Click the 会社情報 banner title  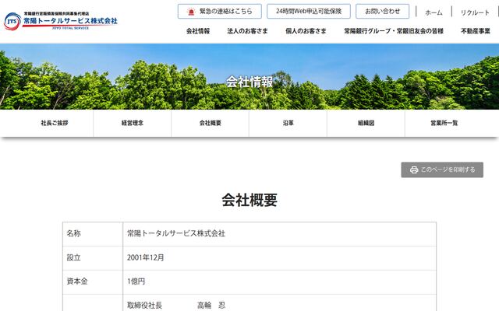click(249, 82)
